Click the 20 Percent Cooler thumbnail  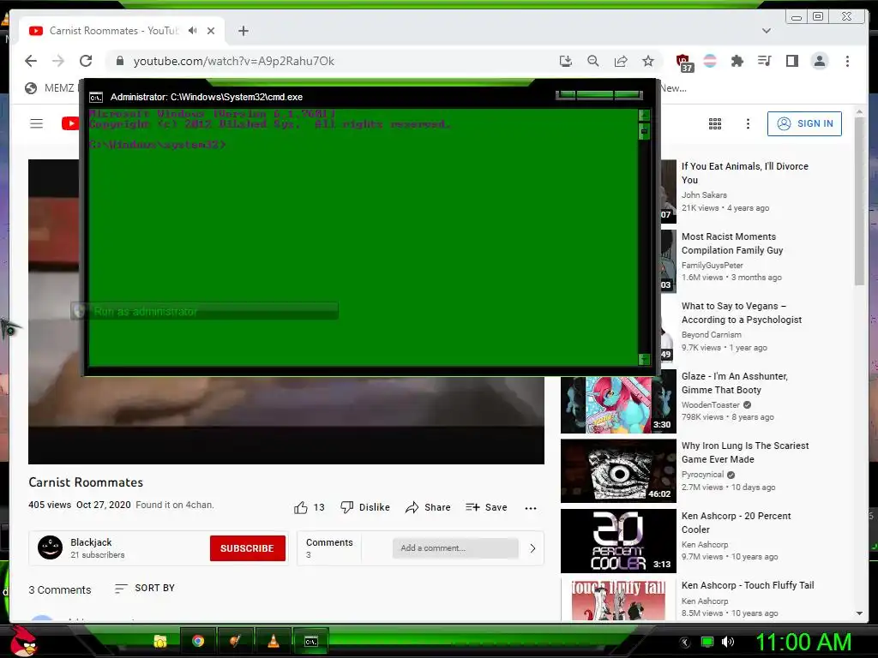tap(618, 541)
